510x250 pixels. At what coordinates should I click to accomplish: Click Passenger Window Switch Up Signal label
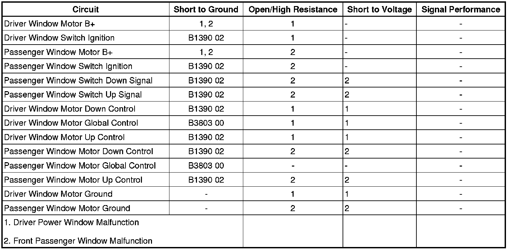pos(73,95)
